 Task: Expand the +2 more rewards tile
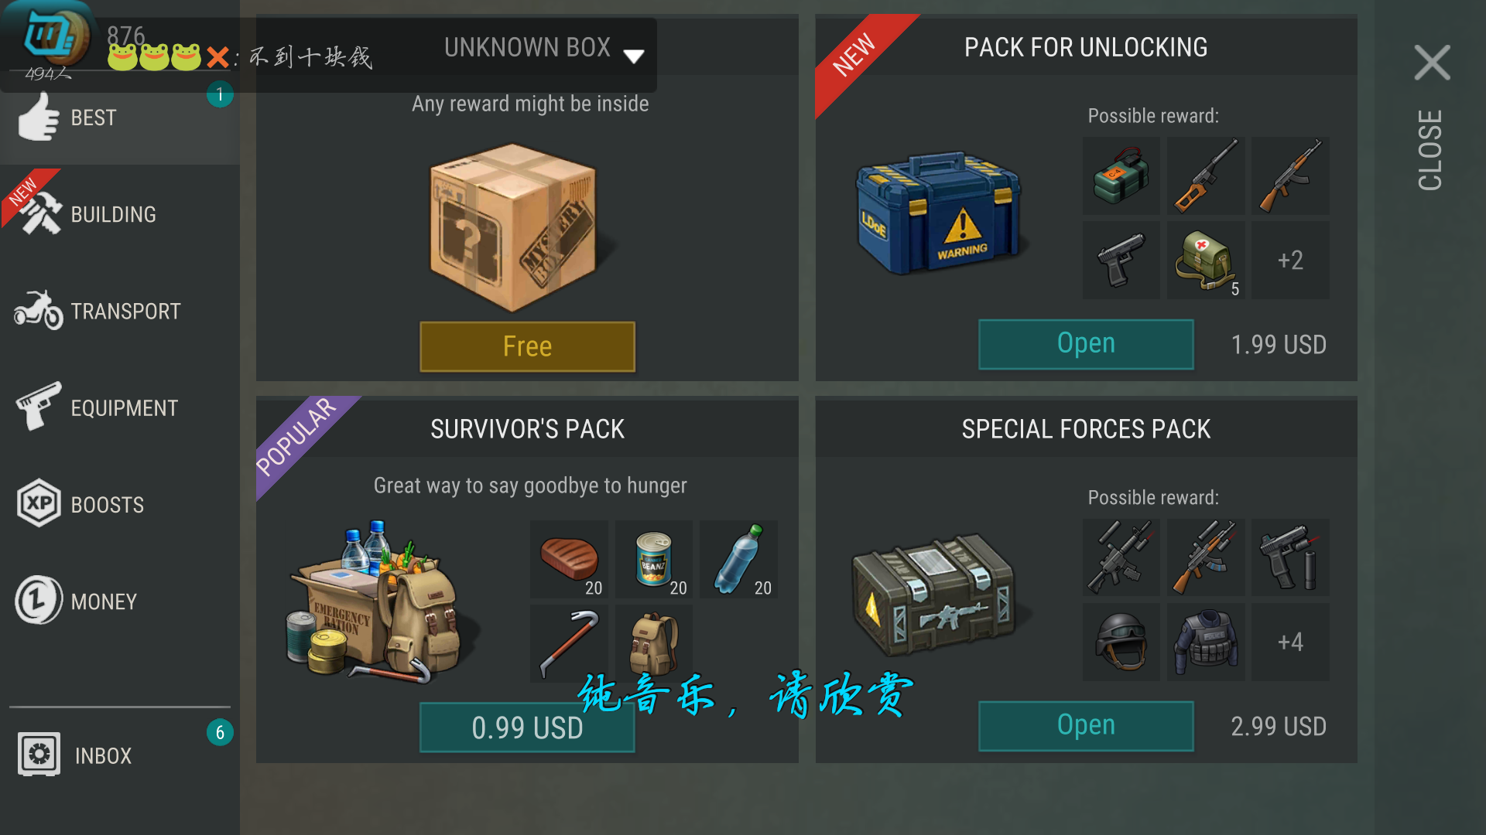click(x=1290, y=261)
